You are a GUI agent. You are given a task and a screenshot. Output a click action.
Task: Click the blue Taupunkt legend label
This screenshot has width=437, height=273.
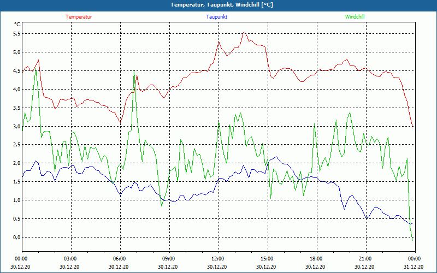pyautogui.click(x=216, y=17)
